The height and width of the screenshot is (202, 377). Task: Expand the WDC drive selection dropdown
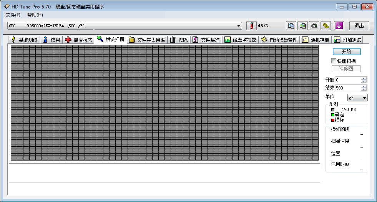[239, 26]
